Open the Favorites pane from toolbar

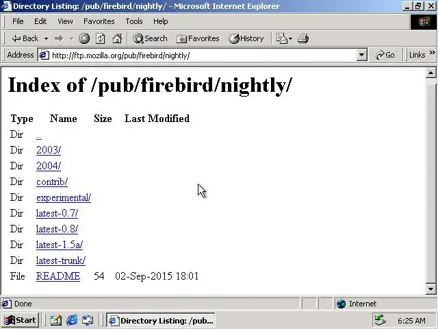[198, 38]
